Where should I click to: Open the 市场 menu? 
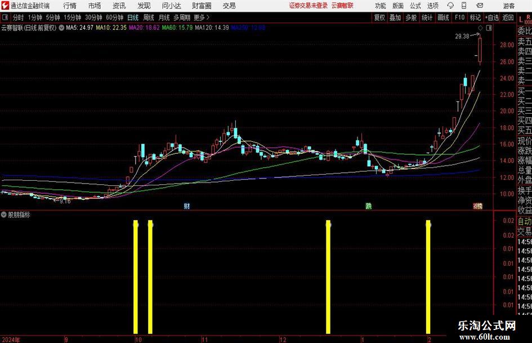pos(95,6)
